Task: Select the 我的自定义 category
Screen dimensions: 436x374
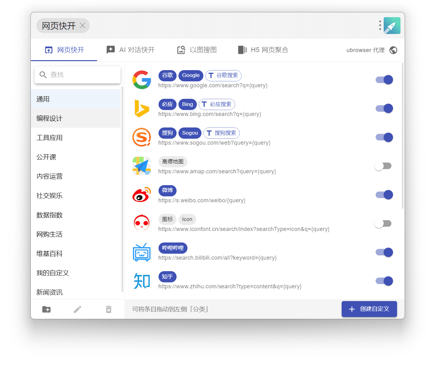Action: (76, 273)
